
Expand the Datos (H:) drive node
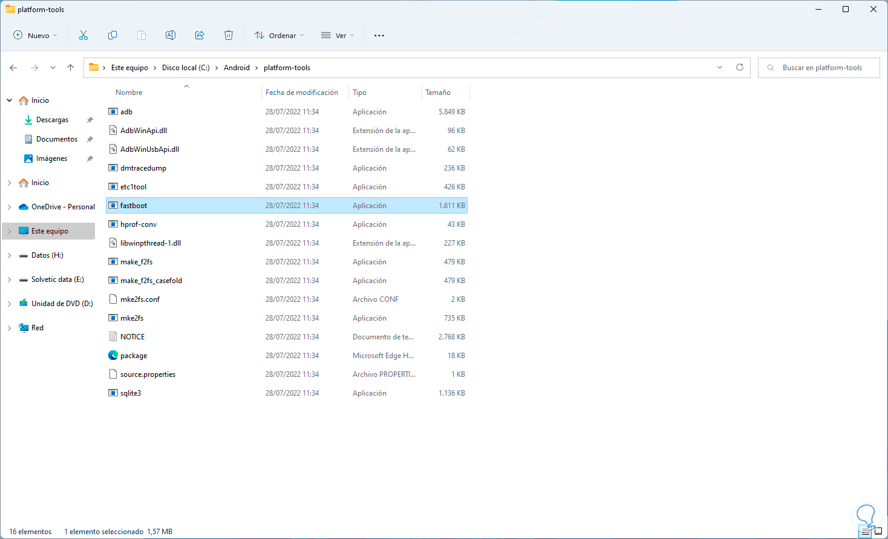pyautogui.click(x=10, y=255)
